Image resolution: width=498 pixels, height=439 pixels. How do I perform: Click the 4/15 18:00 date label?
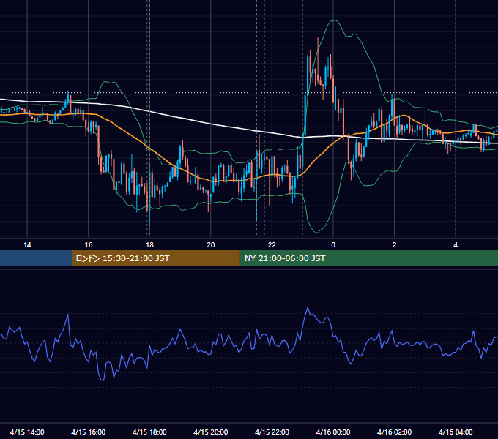tap(149, 432)
